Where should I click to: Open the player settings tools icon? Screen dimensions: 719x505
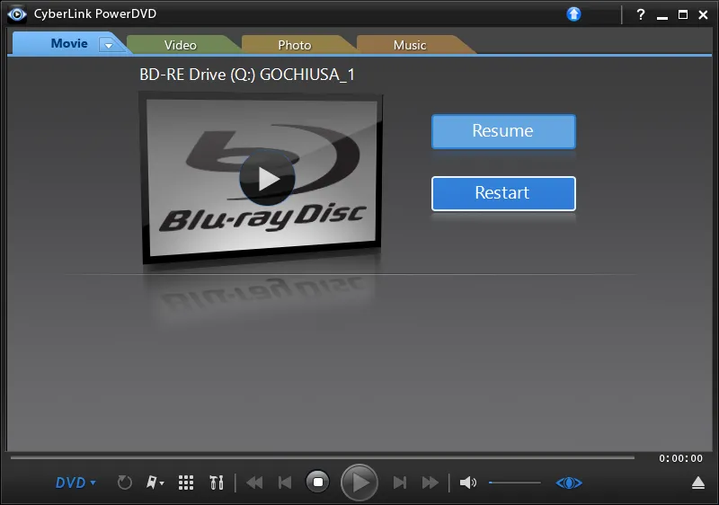point(216,483)
